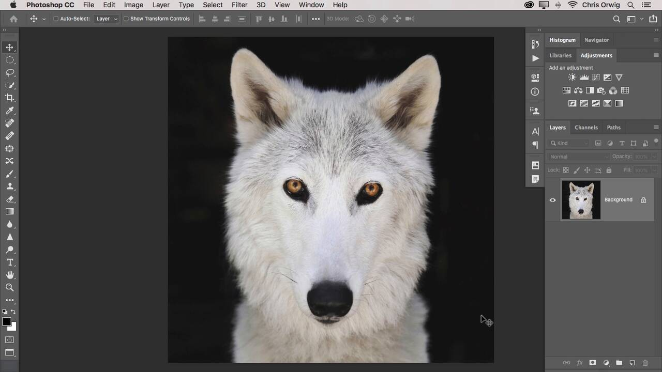Choose the Type tool
The width and height of the screenshot is (662, 372).
(10, 262)
